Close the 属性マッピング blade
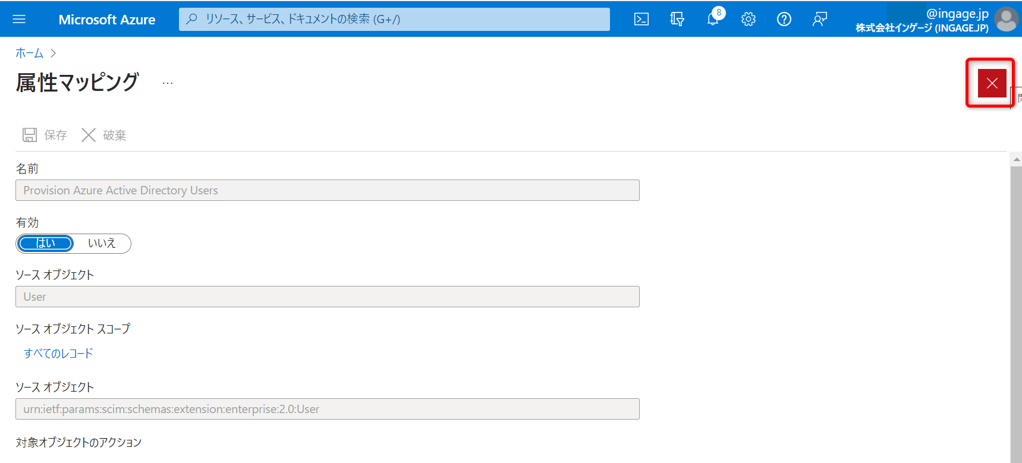Image resolution: width=1022 pixels, height=463 pixels. click(x=992, y=83)
